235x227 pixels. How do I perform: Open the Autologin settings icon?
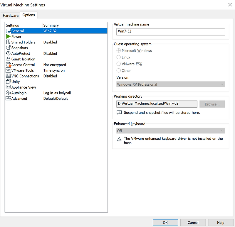coord(8,93)
